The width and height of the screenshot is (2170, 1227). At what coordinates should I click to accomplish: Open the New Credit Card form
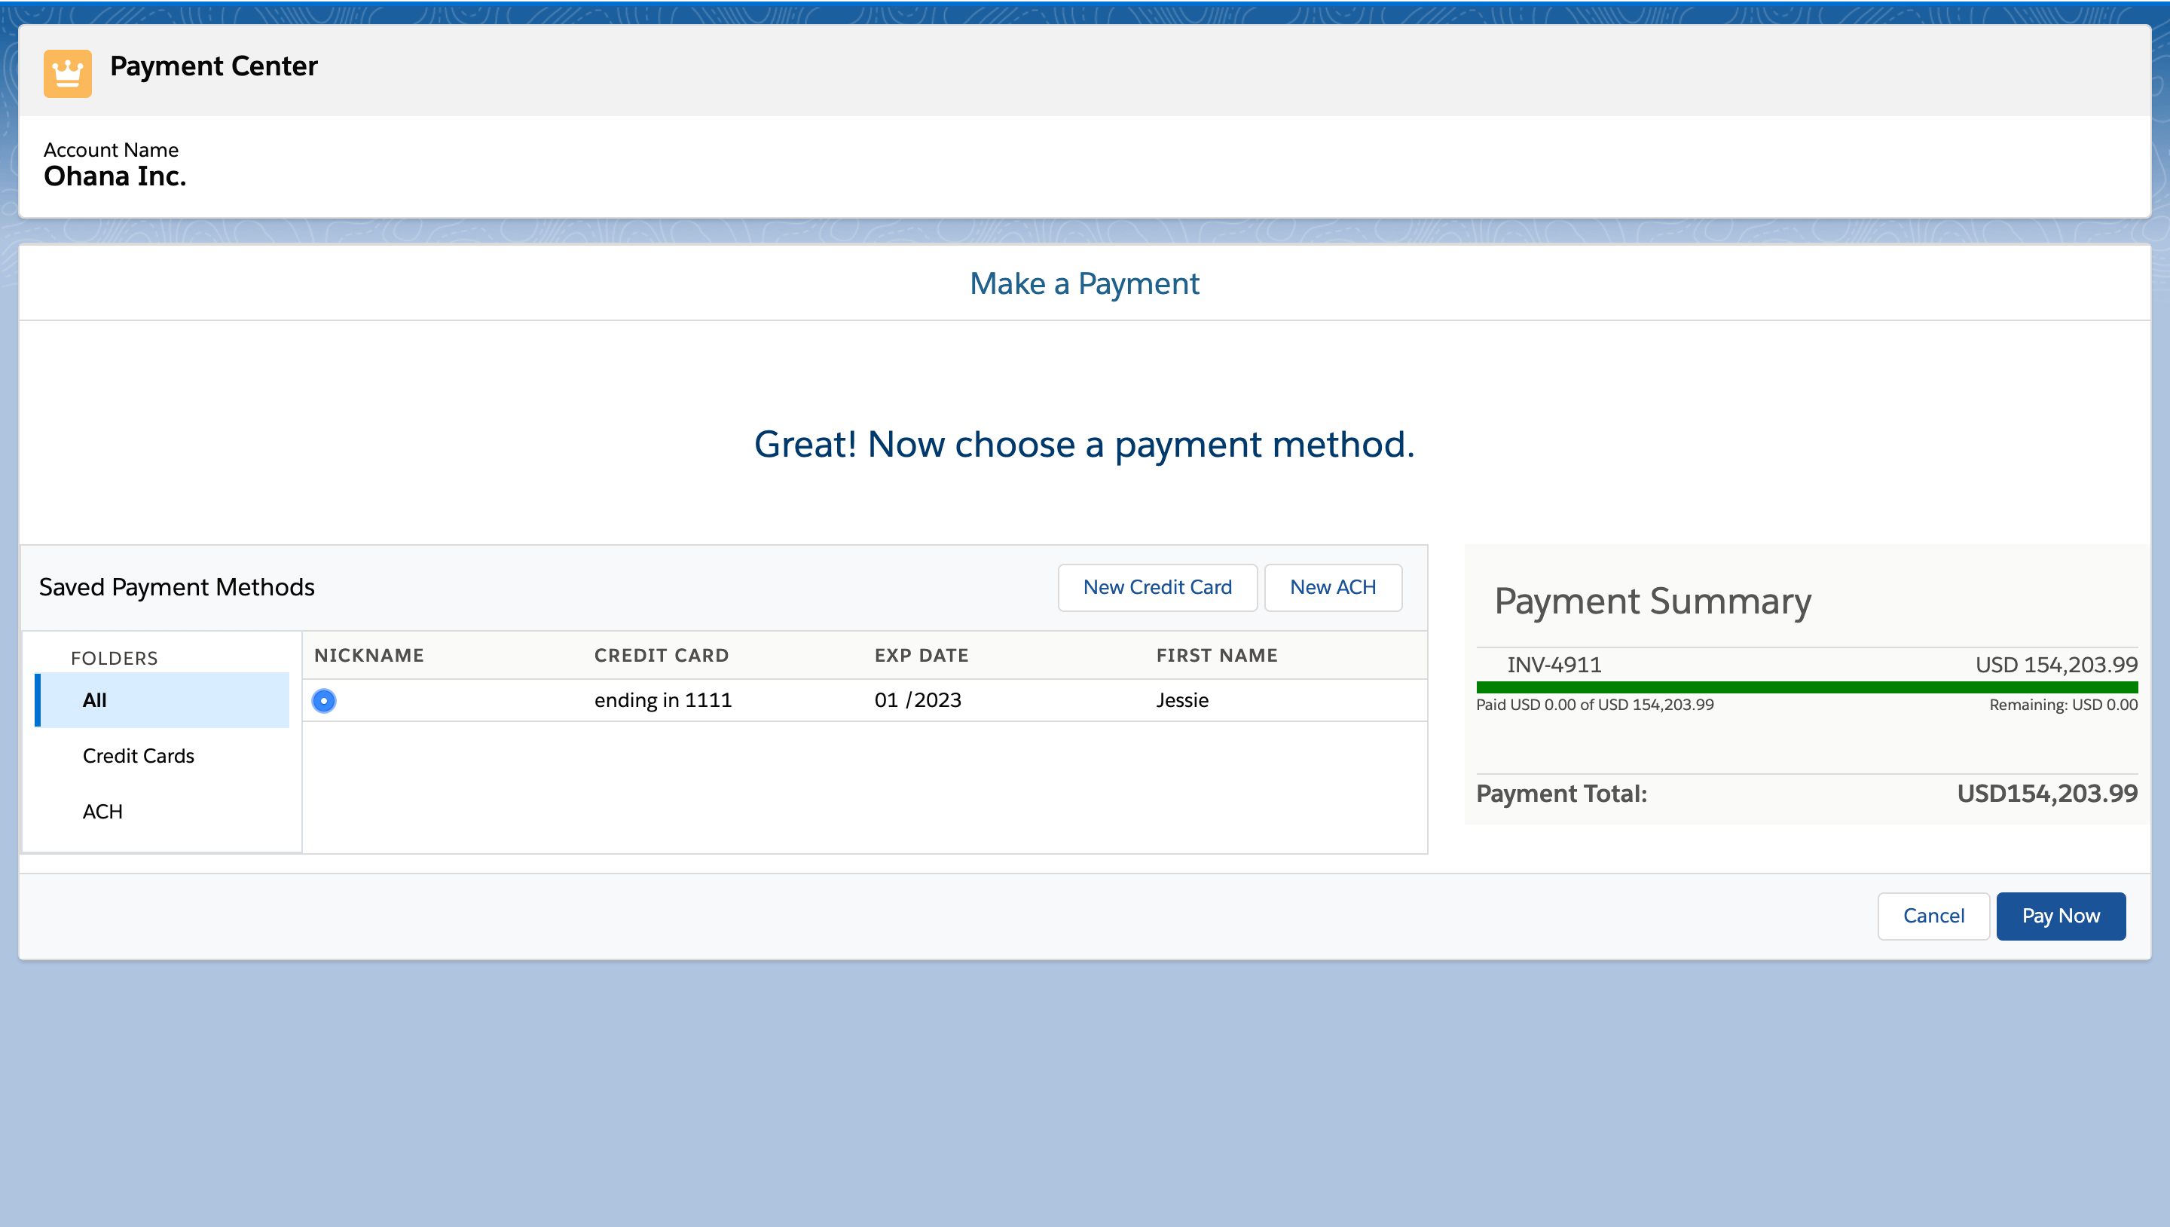pyautogui.click(x=1157, y=587)
